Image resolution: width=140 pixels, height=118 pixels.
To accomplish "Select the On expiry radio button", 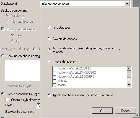I will point(12,41).
